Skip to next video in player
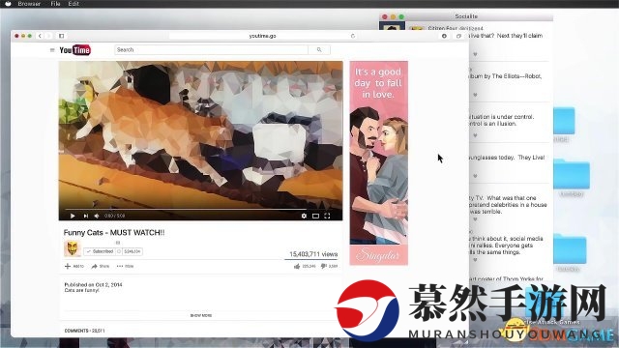619x348 pixels. click(86, 216)
